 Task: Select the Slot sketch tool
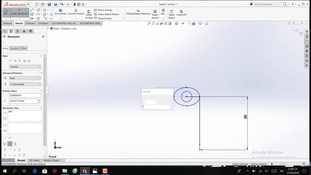coord(32,18)
